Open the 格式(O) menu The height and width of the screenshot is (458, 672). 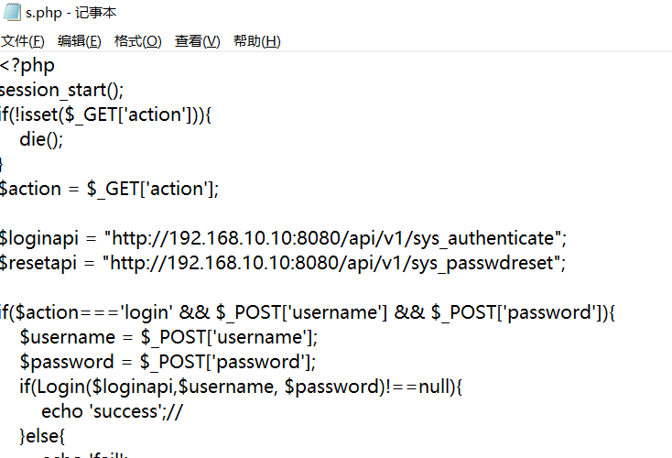click(137, 41)
